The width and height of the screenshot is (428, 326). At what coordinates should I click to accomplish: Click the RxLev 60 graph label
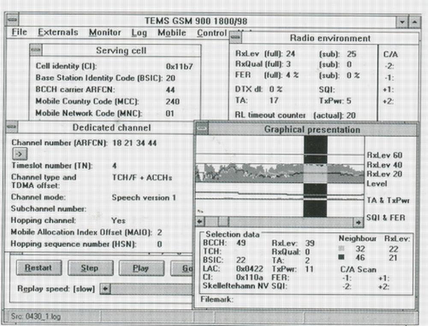pyautogui.click(x=384, y=155)
